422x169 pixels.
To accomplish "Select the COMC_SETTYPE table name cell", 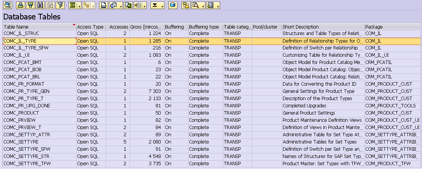I will (x=39, y=142).
